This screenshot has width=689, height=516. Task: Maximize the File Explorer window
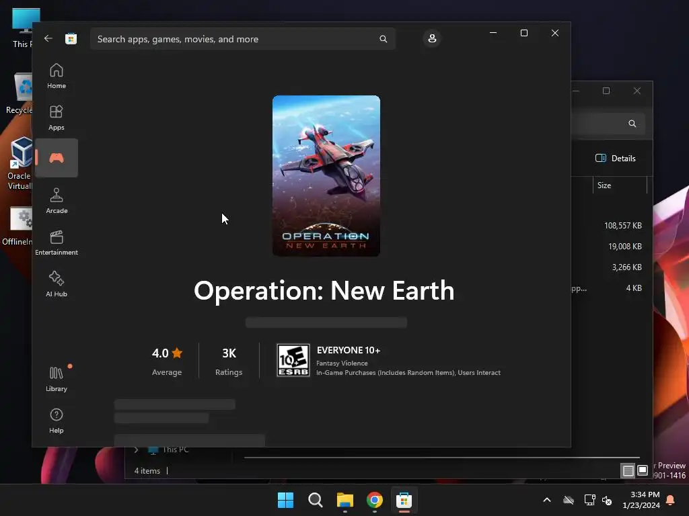[606, 91]
